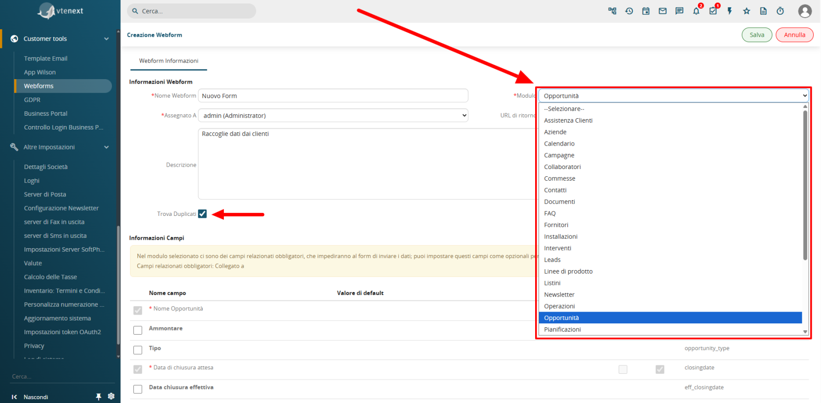Toggle the gray checked box before closingdate
Image resolution: width=821 pixels, height=403 pixels.
pyautogui.click(x=660, y=369)
